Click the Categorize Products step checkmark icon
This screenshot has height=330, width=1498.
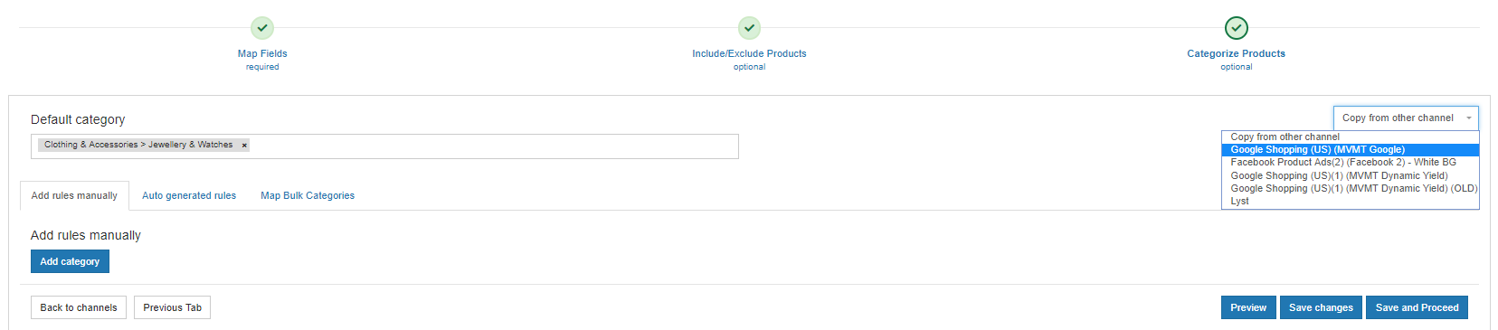point(1236,28)
